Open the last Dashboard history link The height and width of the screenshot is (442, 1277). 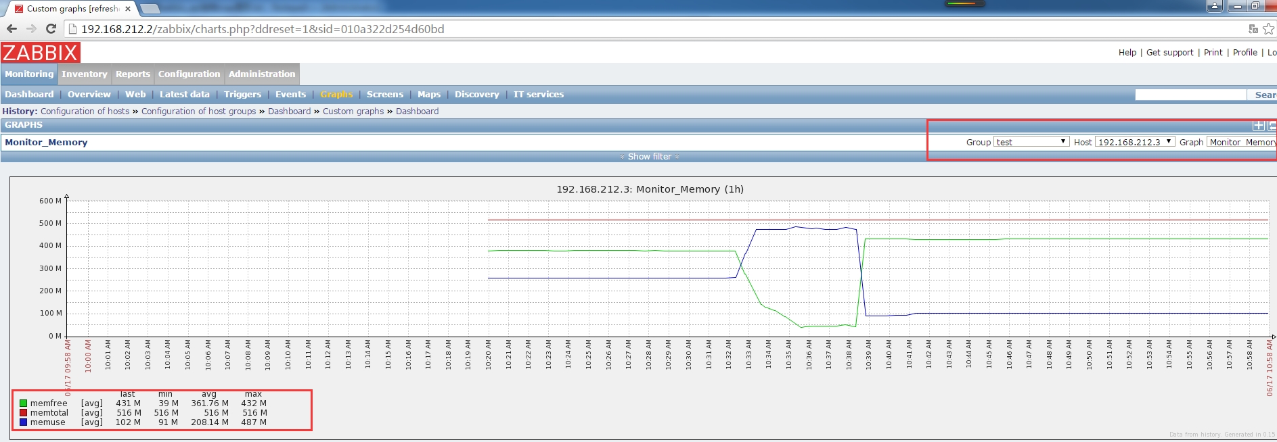click(x=417, y=112)
